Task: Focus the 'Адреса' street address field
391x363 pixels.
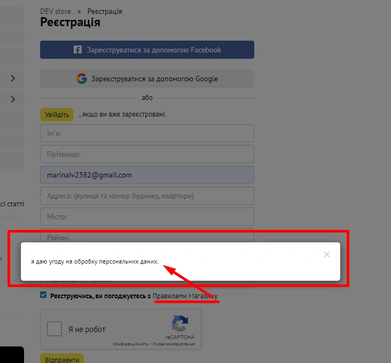Action: click(147, 196)
